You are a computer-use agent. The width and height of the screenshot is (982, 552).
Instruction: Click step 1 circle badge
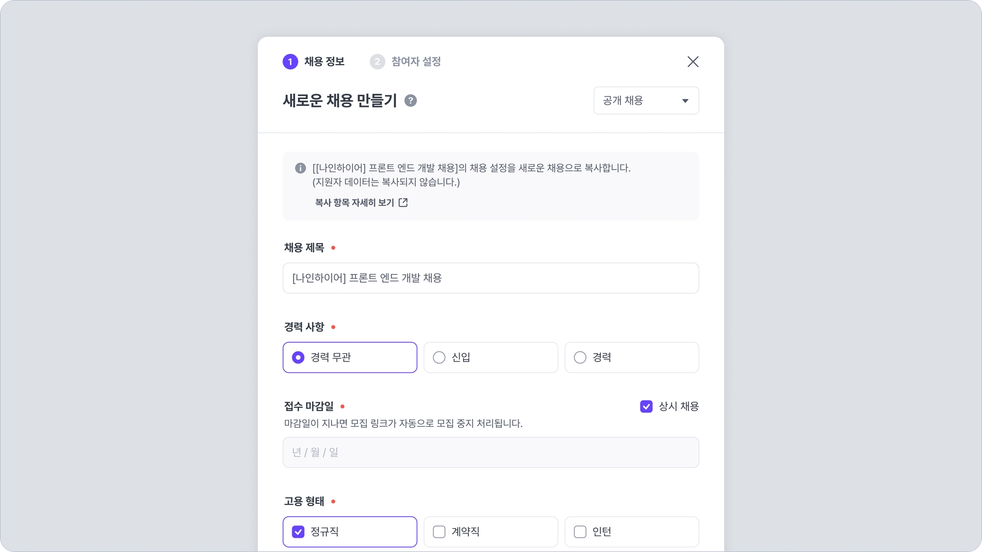point(290,62)
